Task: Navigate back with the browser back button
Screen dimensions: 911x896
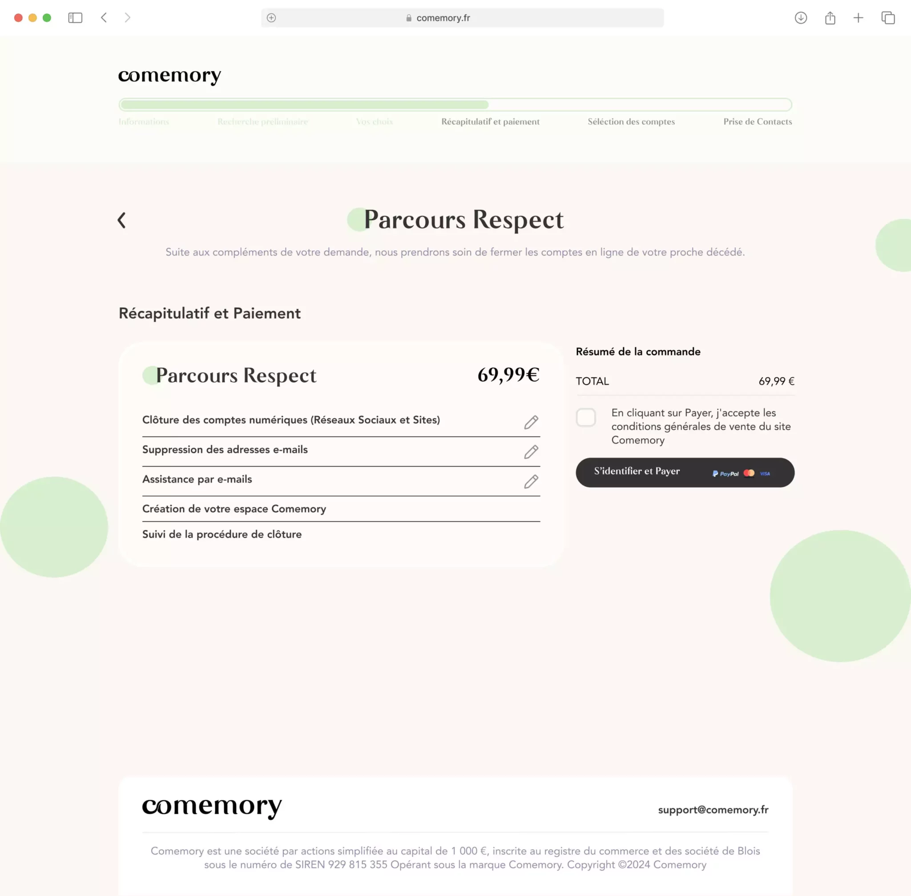Action: [104, 18]
